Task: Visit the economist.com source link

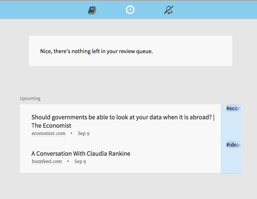Action: tap(48, 133)
